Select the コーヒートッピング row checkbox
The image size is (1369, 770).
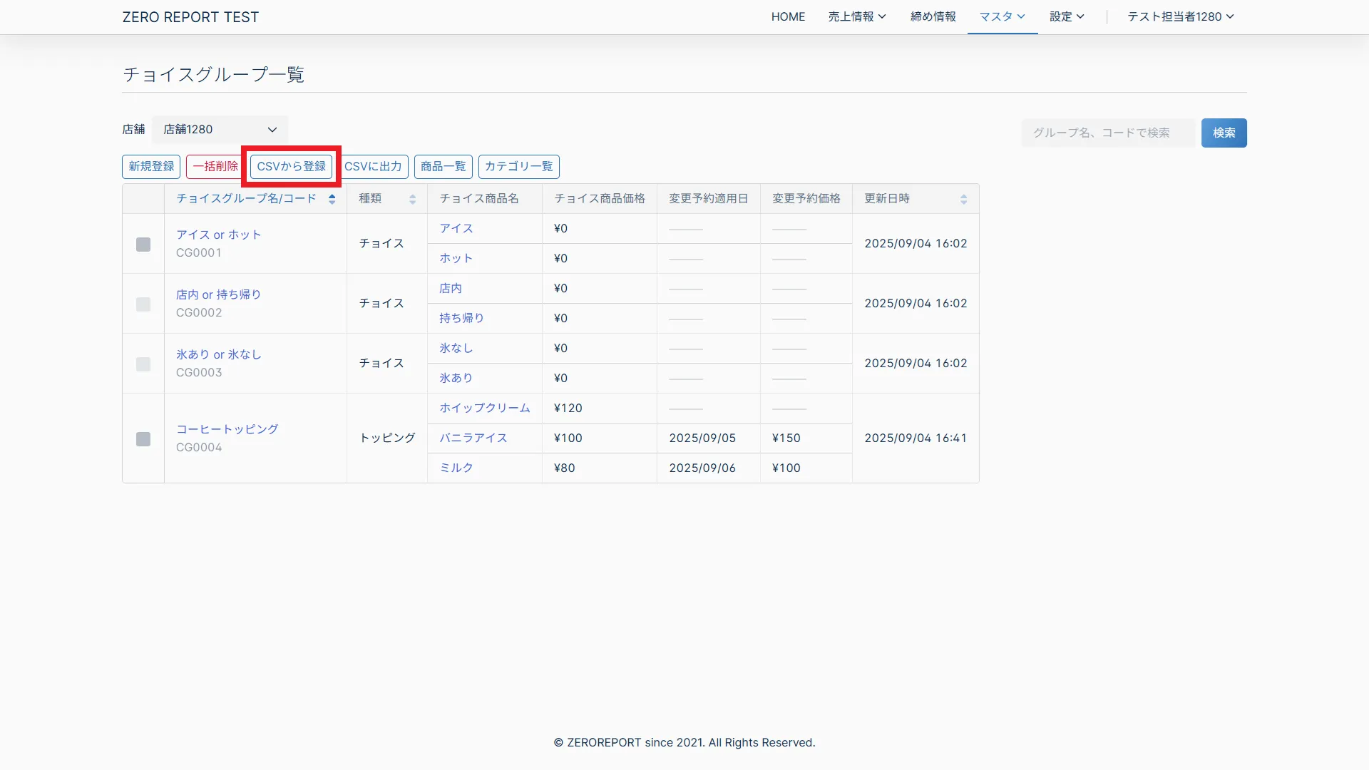(x=143, y=439)
